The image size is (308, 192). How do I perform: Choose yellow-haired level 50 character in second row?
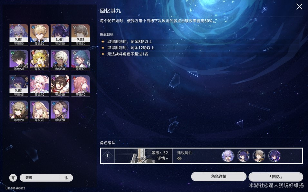click(x=39, y=60)
